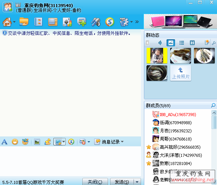Switch to the announcements speaker tab

pos(160,43)
